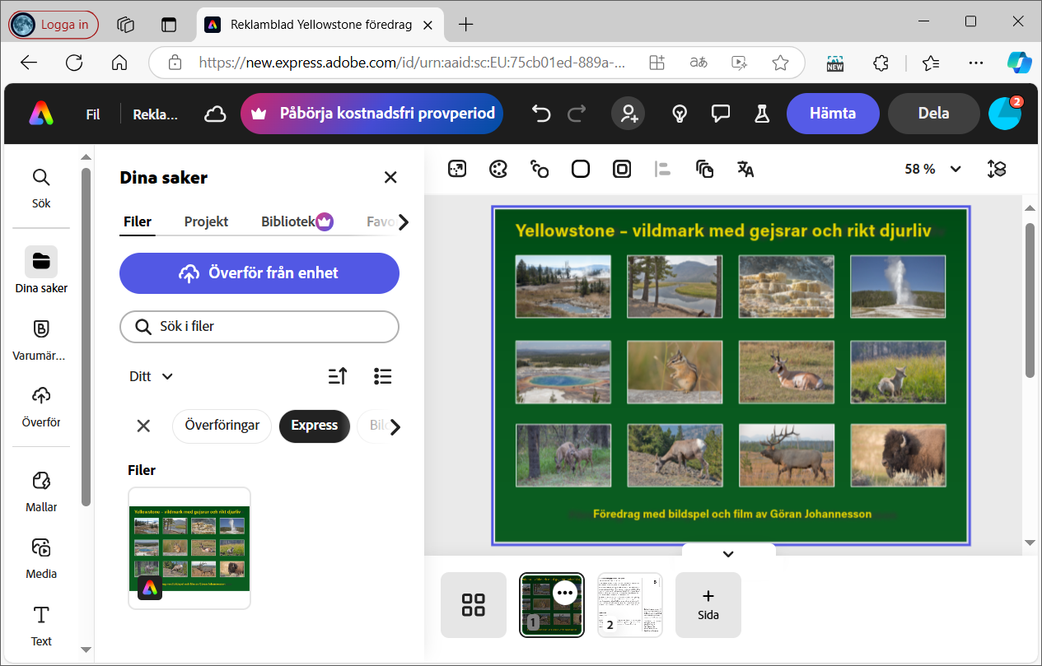
Task: Open the 58 % zoom dropdown
Action: click(932, 170)
